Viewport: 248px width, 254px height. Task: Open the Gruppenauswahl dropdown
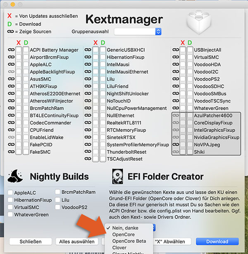[x=138, y=31]
